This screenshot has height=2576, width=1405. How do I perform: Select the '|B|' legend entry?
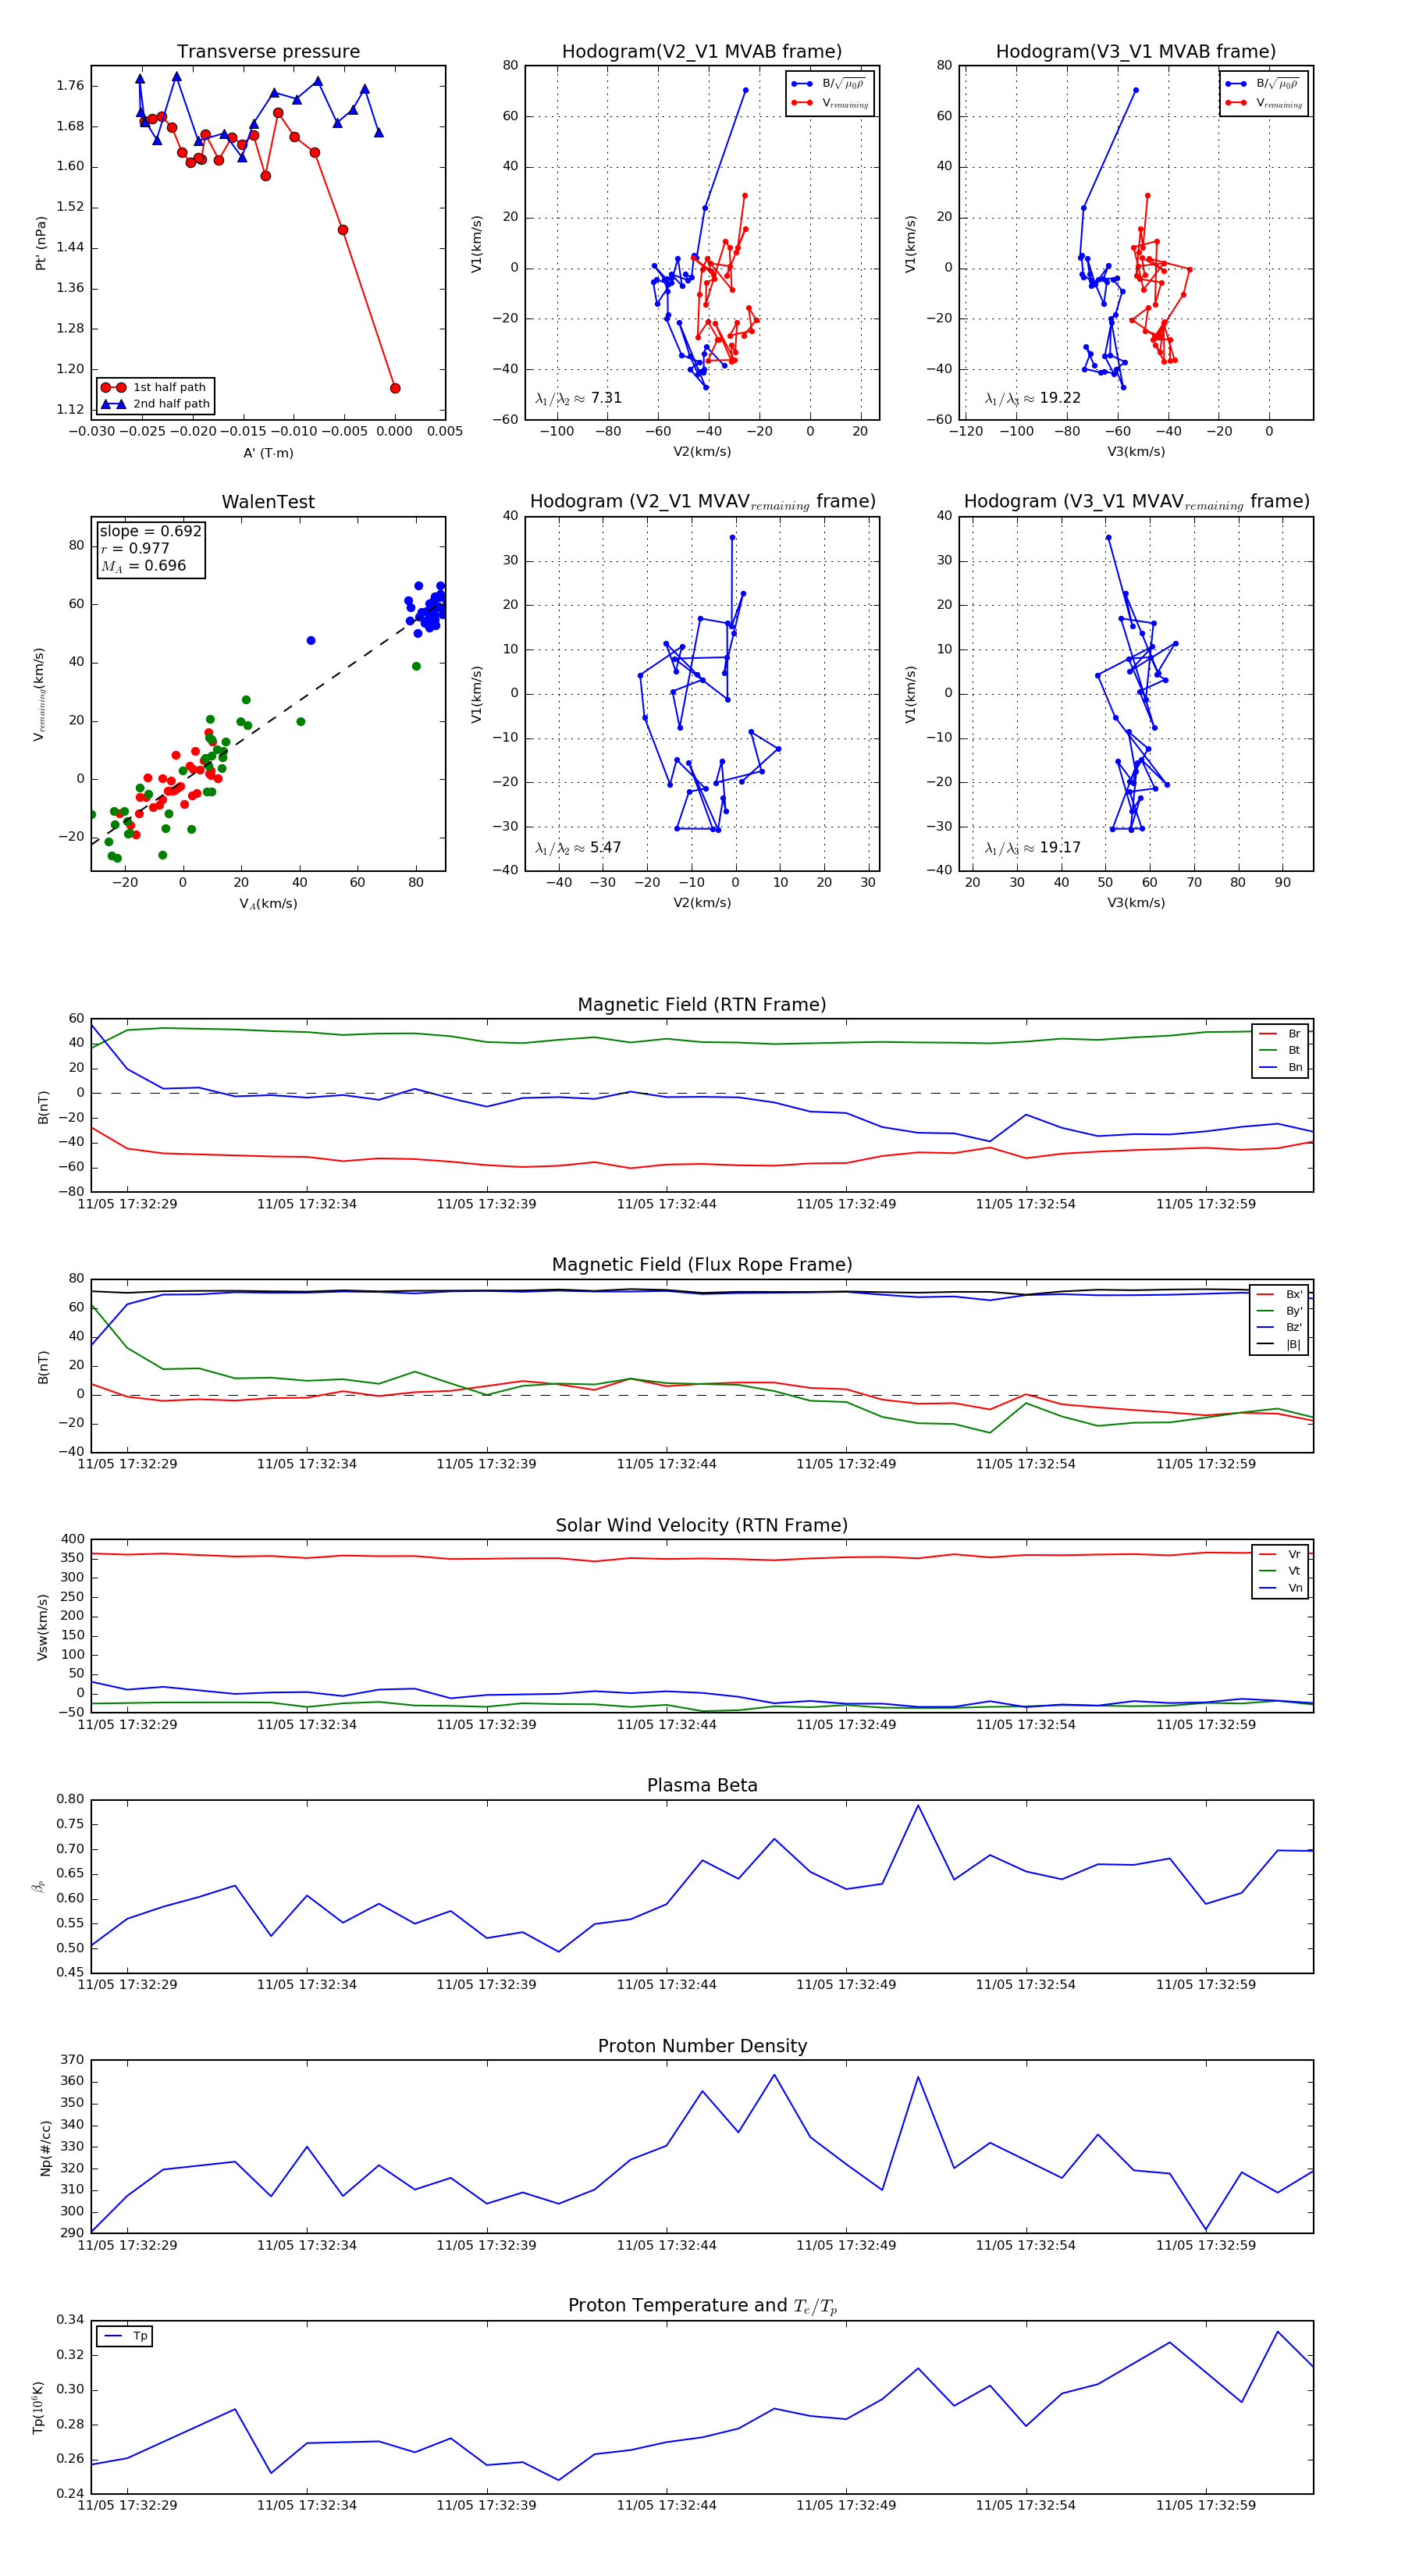(1279, 1344)
